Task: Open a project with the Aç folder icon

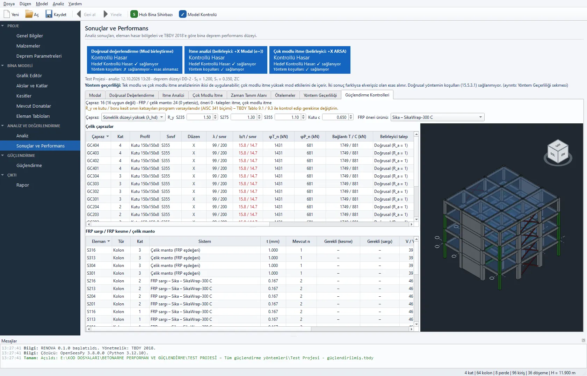Action: (x=29, y=14)
